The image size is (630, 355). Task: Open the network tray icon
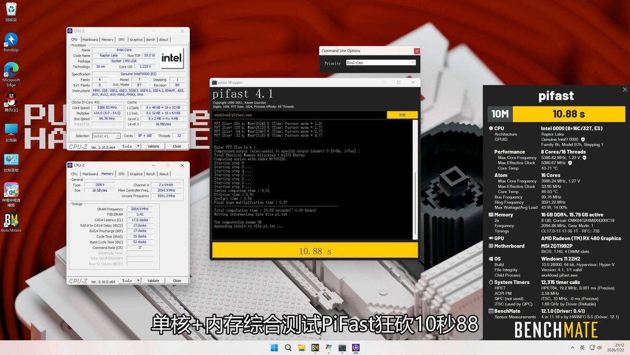pos(592,348)
